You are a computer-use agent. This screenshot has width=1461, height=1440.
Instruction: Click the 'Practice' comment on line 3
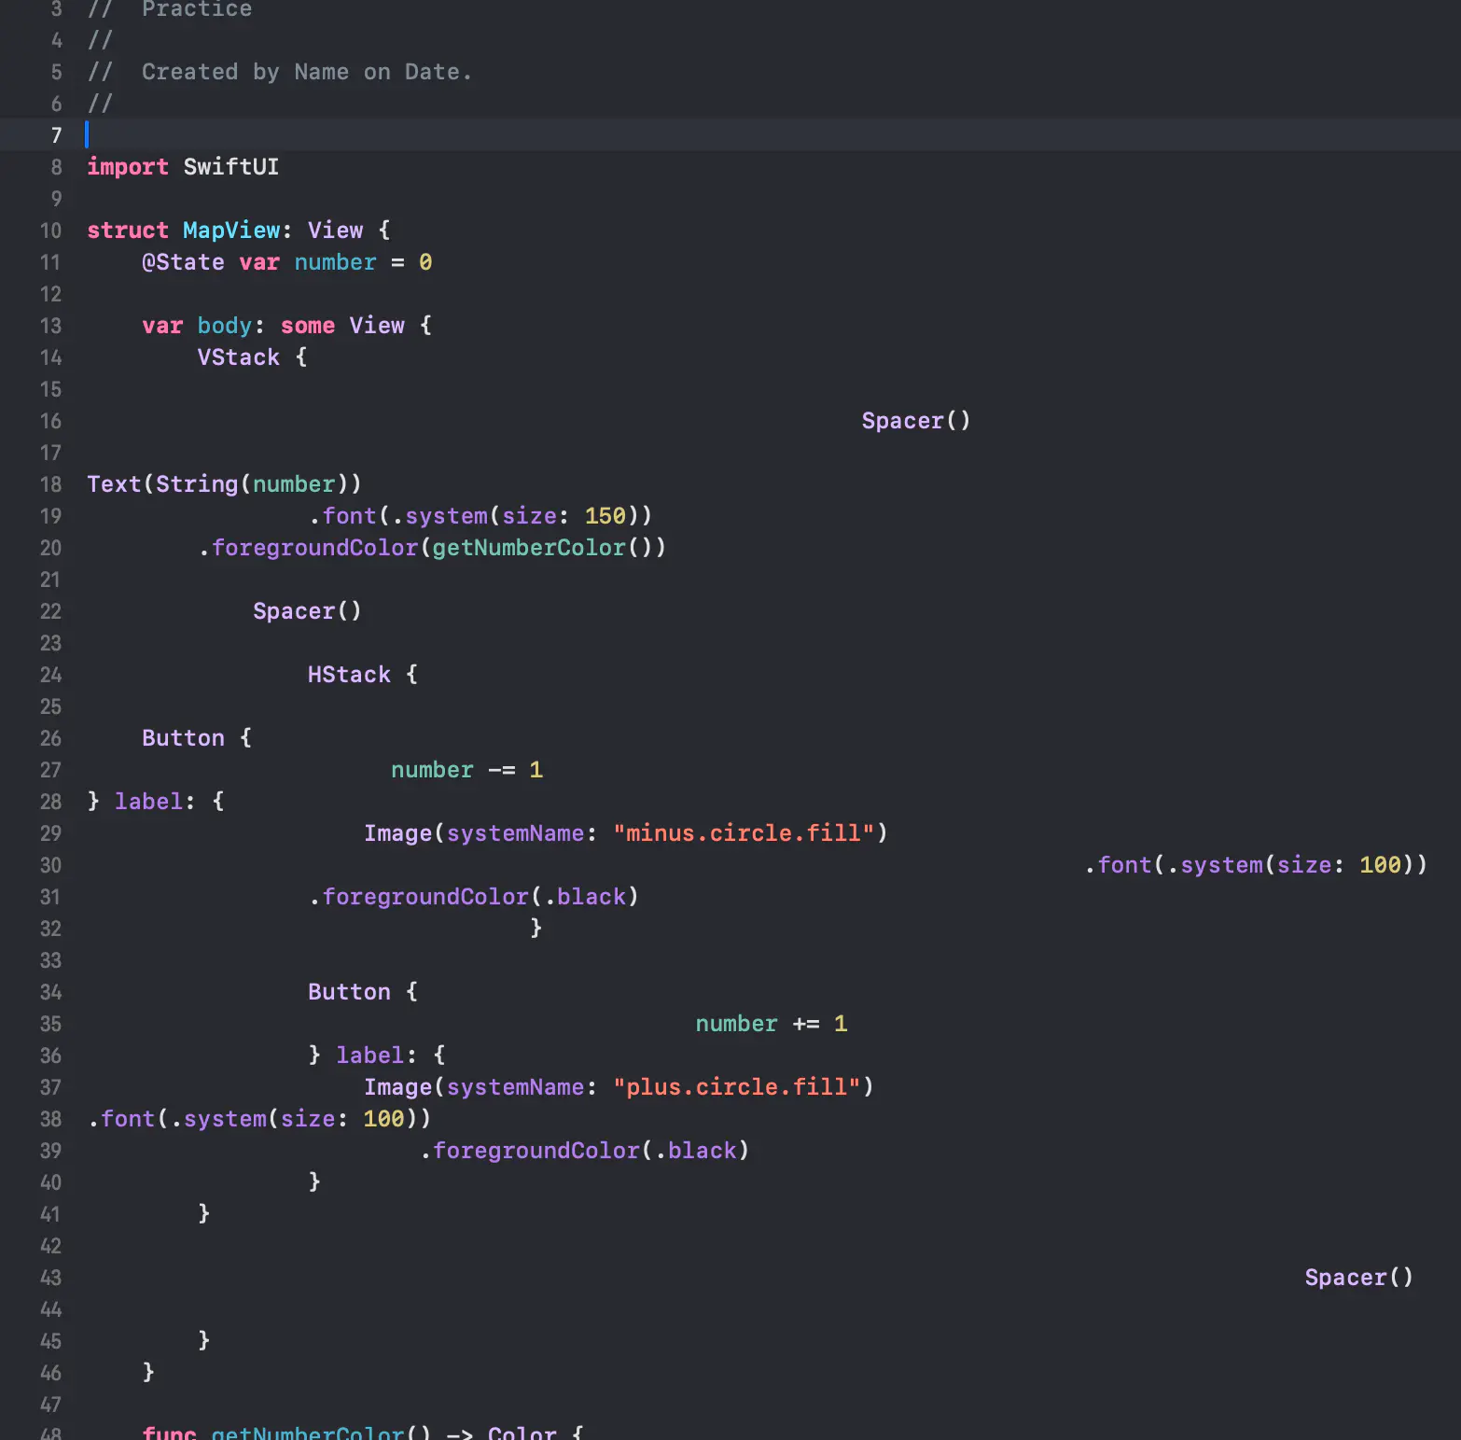click(197, 9)
